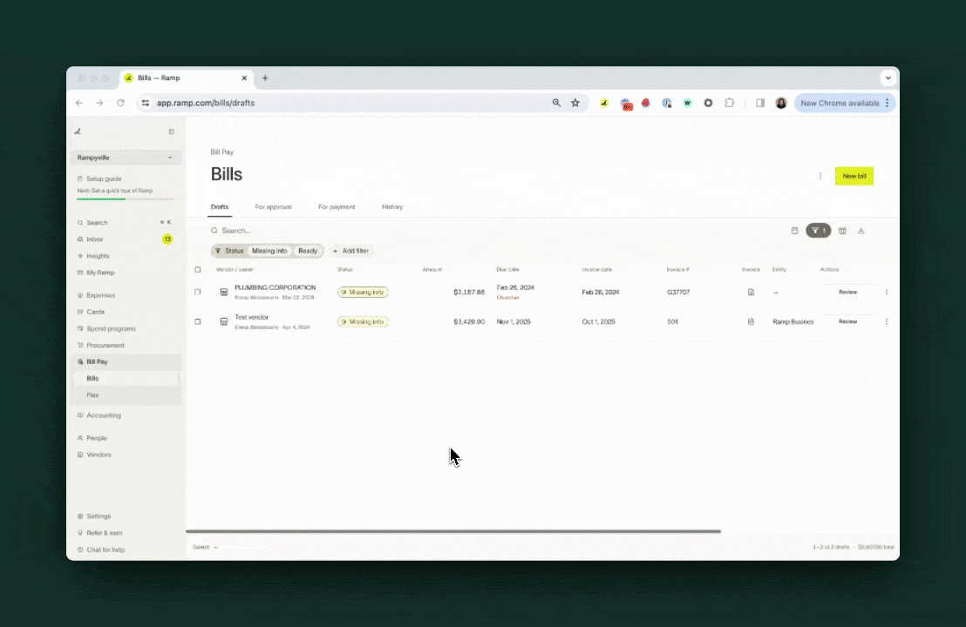Screen dimensions: 966x627
Task: Click the Status filter chip
Action: click(x=229, y=251)
